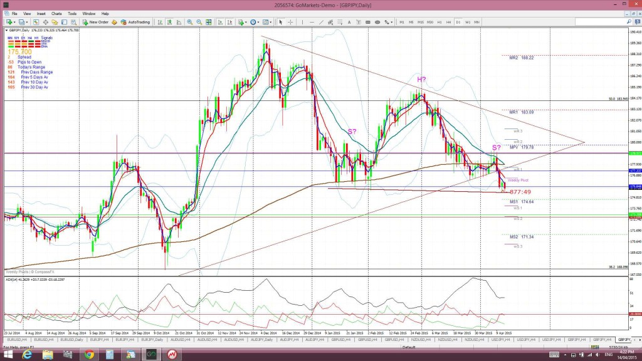
Task: Click the search magnifier icon
Action: [629, 22]
